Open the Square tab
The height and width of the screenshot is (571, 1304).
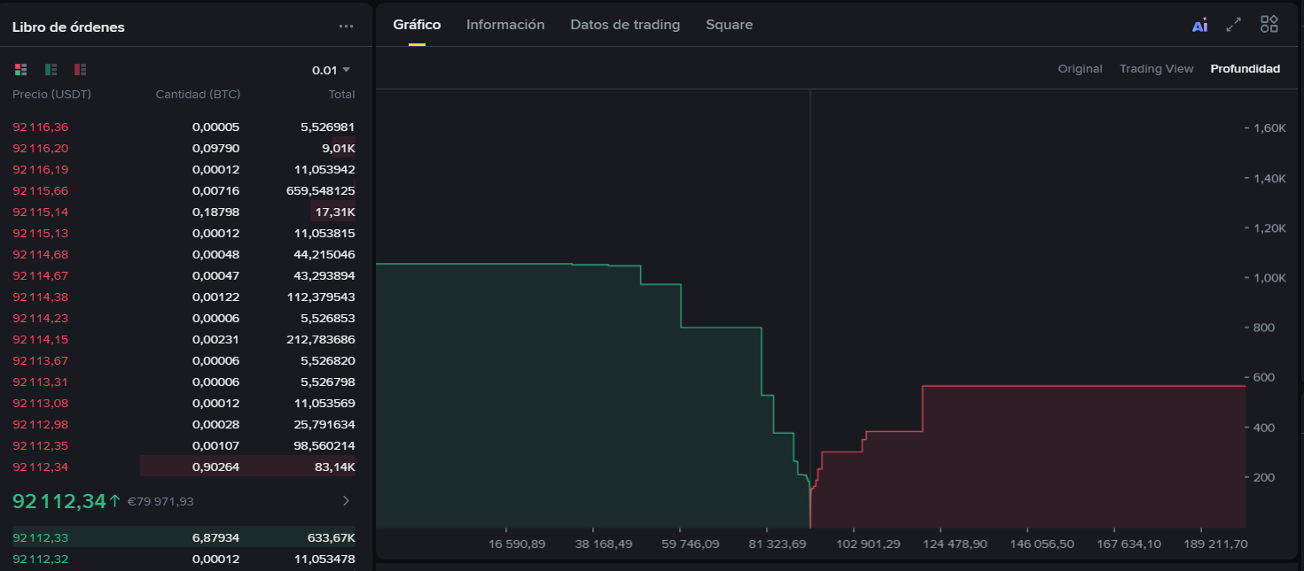point(729,25)
